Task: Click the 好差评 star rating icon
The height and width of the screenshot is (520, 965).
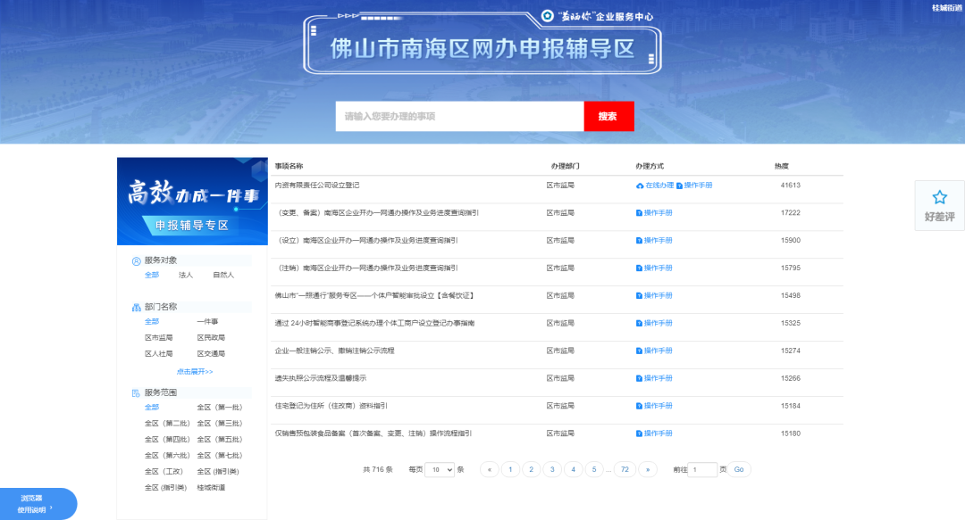Action: pos(939,198)
